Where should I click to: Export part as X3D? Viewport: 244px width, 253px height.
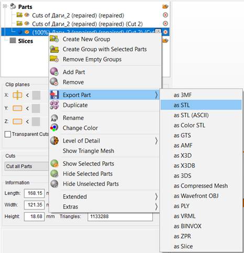coord(201,156)
